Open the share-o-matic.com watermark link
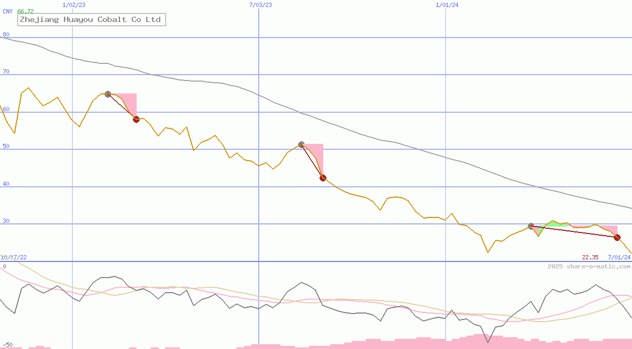The width and height of the screenshot is (632, 349). [x=589, y=266]
